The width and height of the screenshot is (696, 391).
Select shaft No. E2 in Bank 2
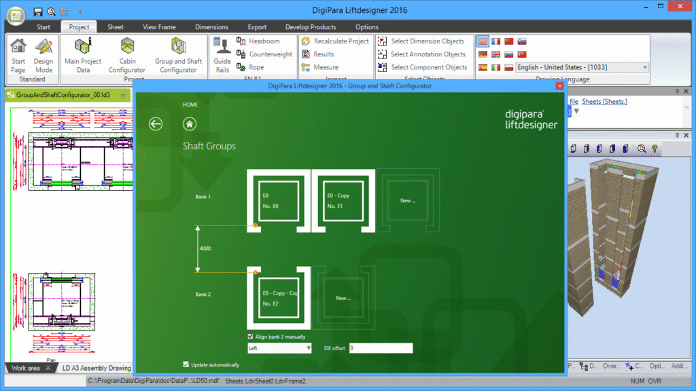point(279,298)
